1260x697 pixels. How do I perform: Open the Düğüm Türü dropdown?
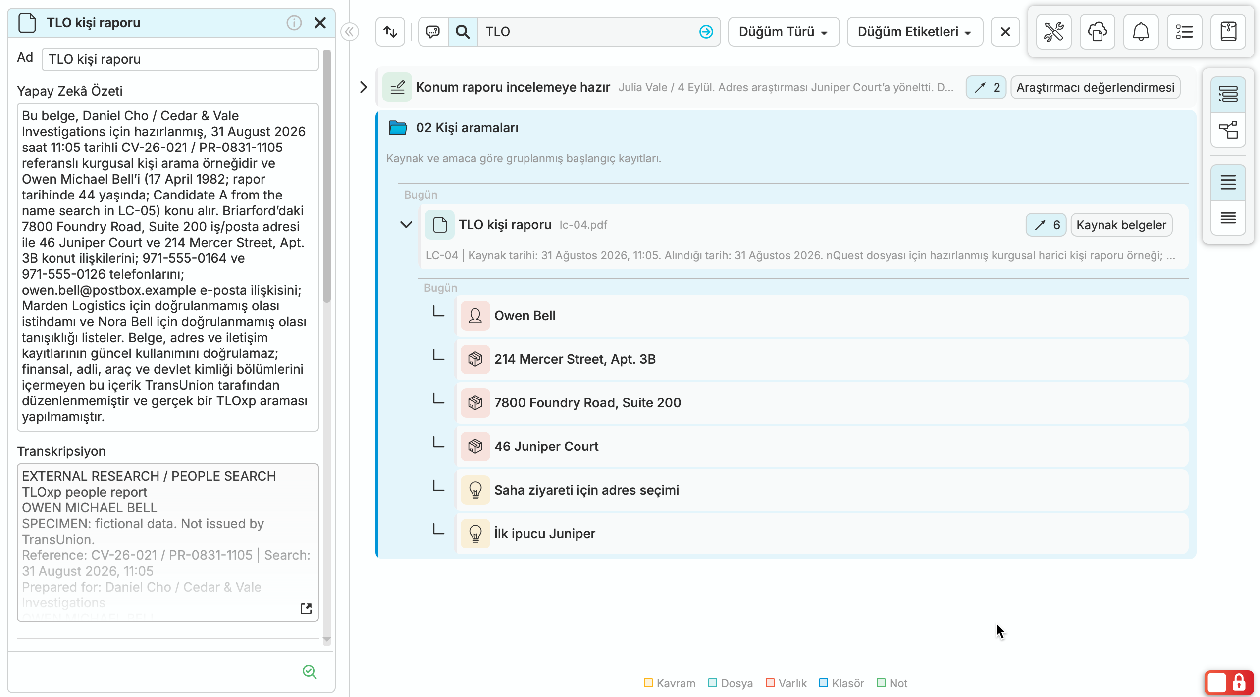pyautogui.click(x=784, y=32)
